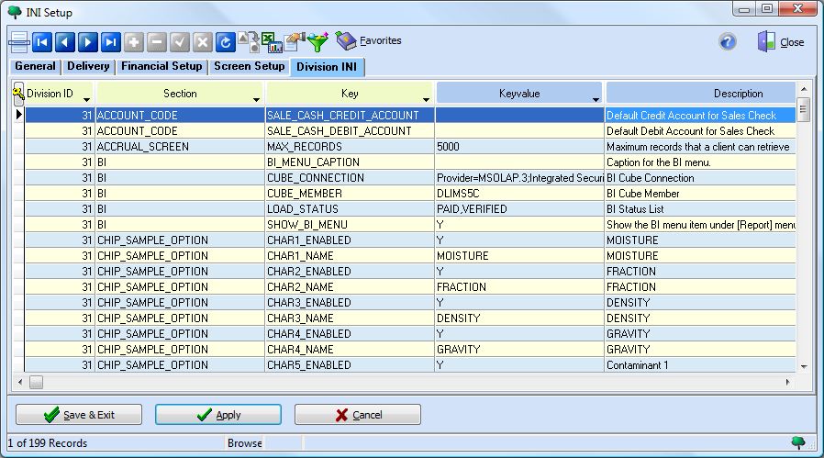The width and height of the screenshot is (824, 458).
Task: Go to the previous record
Action: (x=64, y=42)
